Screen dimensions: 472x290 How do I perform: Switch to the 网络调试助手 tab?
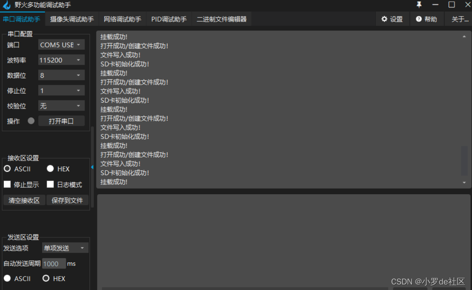click(x=122, y=19)
